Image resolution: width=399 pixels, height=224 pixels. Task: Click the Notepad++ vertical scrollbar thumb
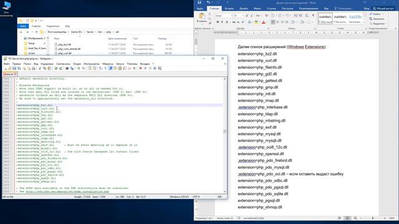[x=224, y=131]
